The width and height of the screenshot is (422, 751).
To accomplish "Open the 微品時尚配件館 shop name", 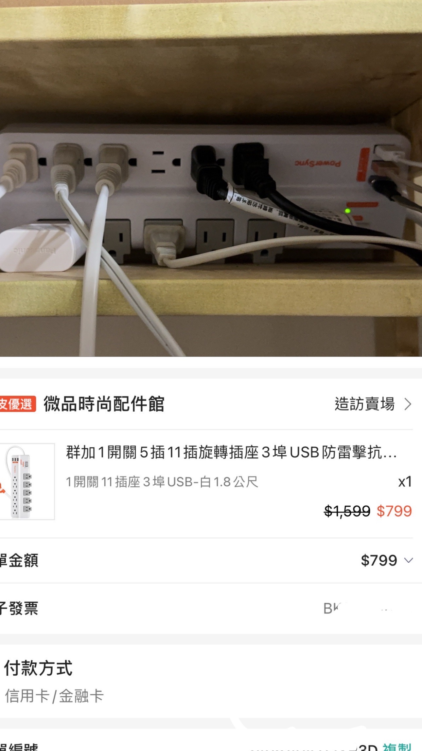I will coord(104,404).
